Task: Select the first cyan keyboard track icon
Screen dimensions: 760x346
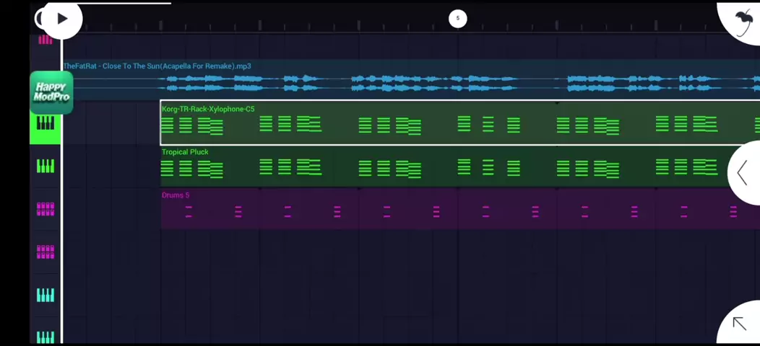Action: [x=45, y=295]
